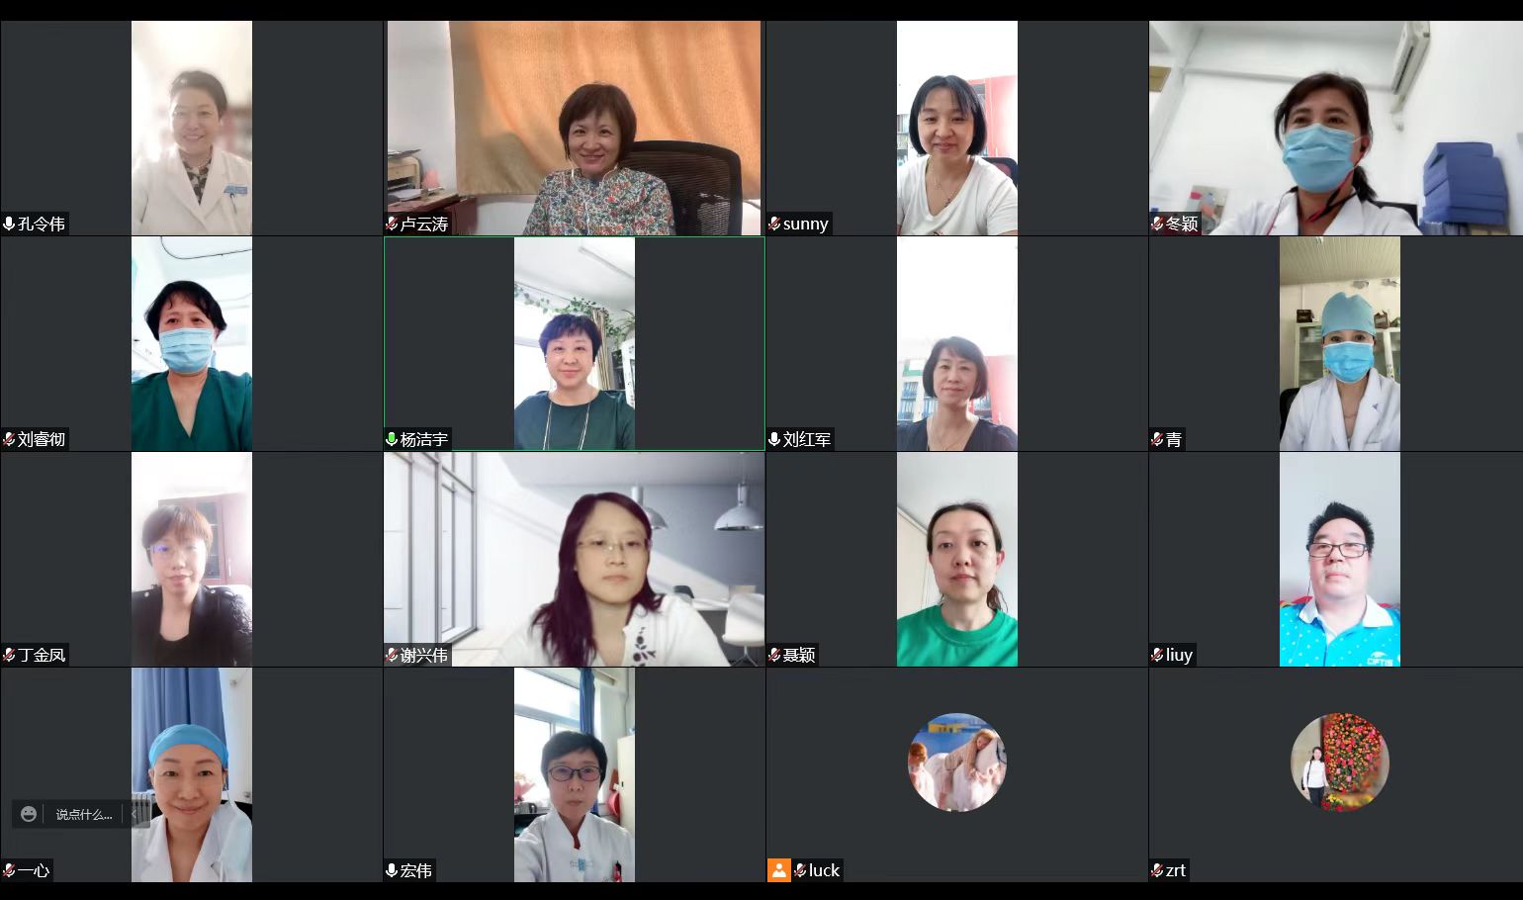Click 杨洁宇's green active microphone icon

tap(392, 439)
